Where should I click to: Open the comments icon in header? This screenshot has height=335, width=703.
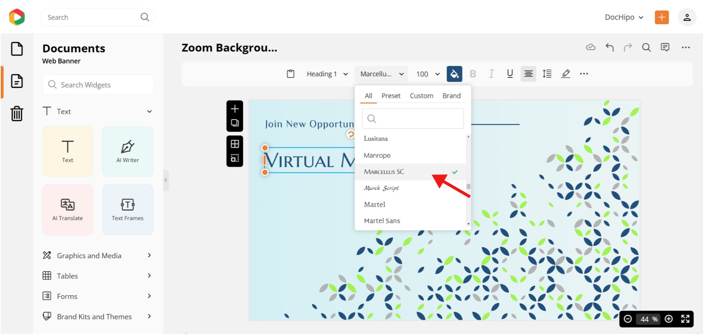click(665, 47)
